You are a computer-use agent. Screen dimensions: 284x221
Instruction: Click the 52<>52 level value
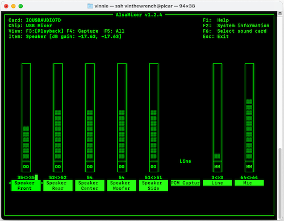tap(58, 177)
